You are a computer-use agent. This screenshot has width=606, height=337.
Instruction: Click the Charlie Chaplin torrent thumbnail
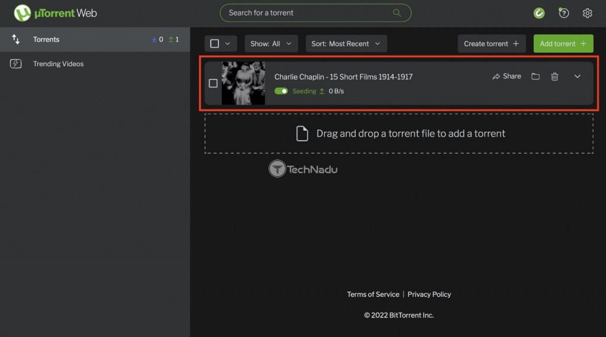point(243,83)
